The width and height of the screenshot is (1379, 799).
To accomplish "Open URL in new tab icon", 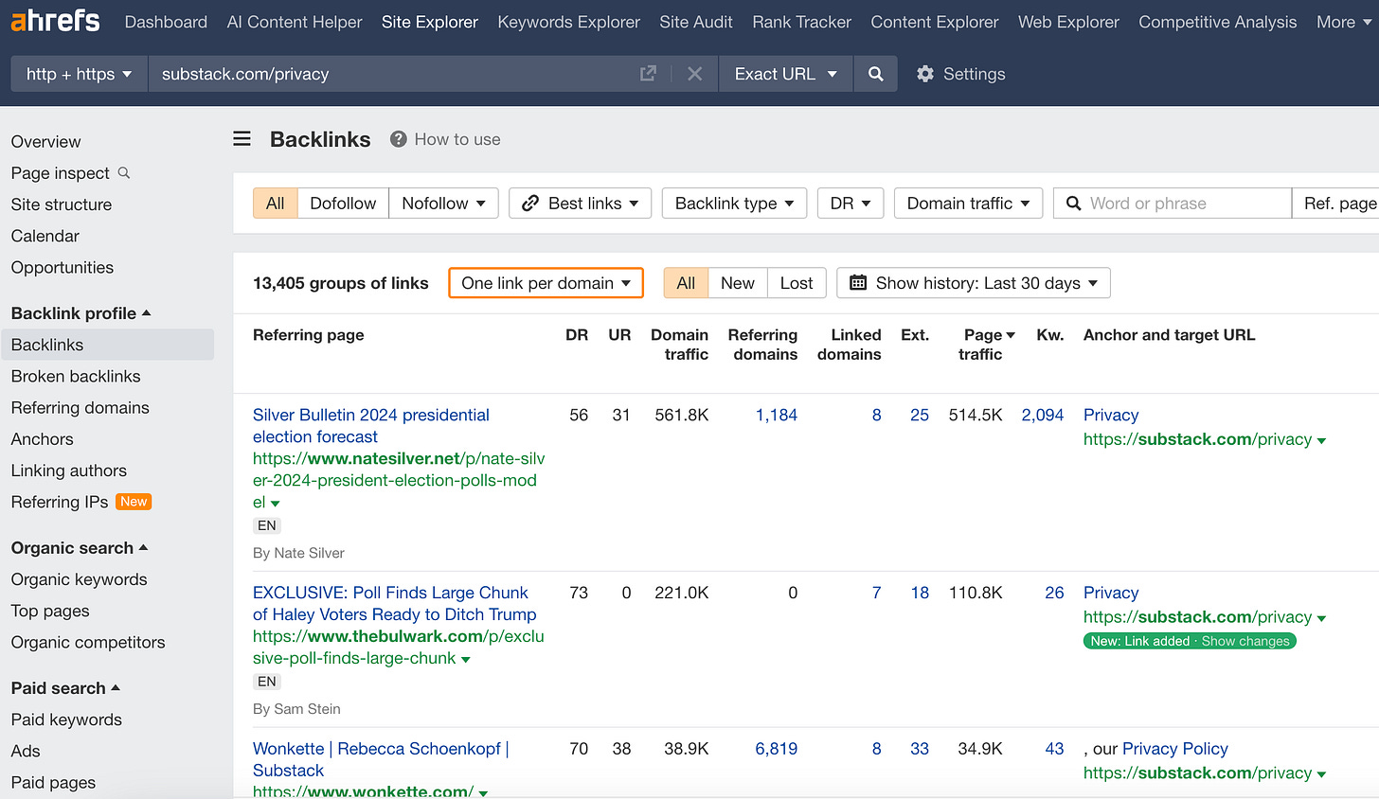I will point(648,74).
